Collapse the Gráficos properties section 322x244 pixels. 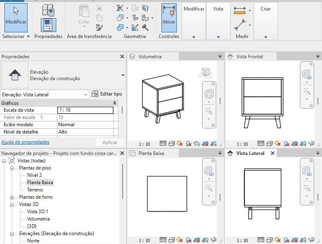pos(114,103)
